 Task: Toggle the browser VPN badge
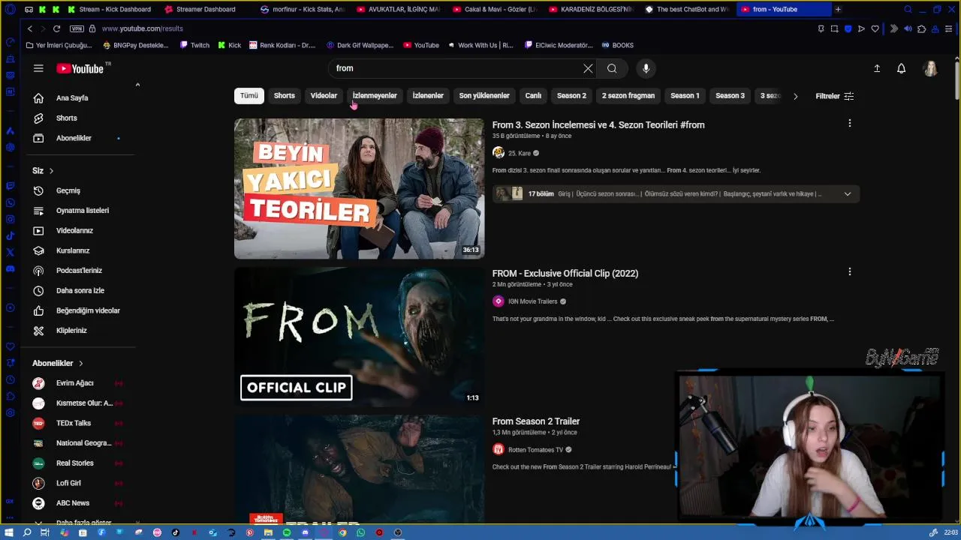coord(77,28)
